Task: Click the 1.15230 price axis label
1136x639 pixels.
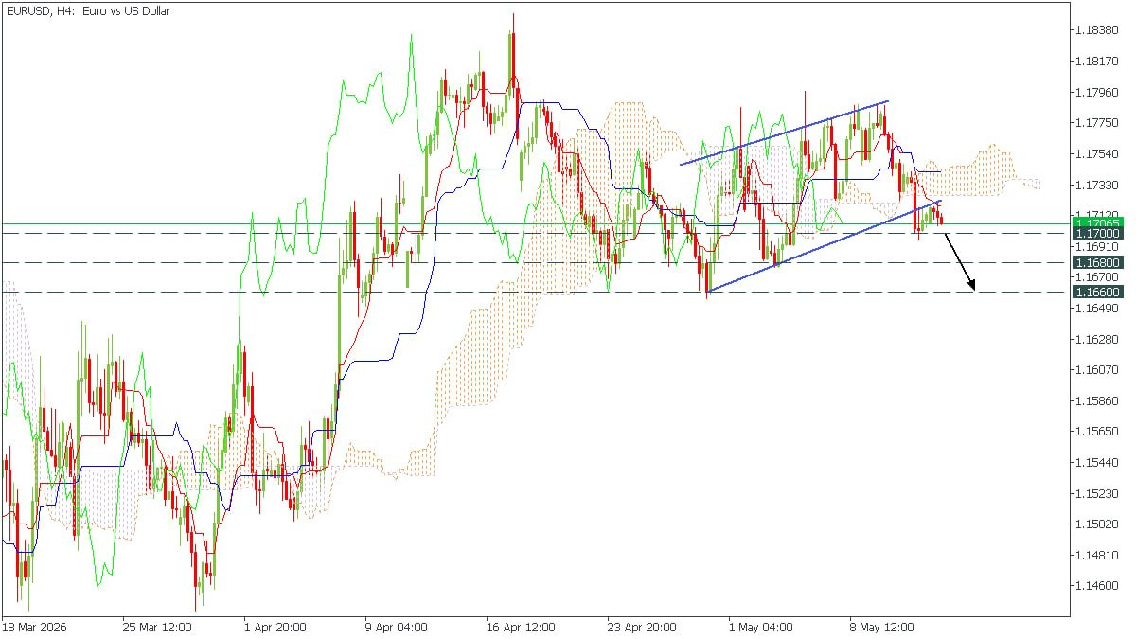Action: (x=1098, y=493)
